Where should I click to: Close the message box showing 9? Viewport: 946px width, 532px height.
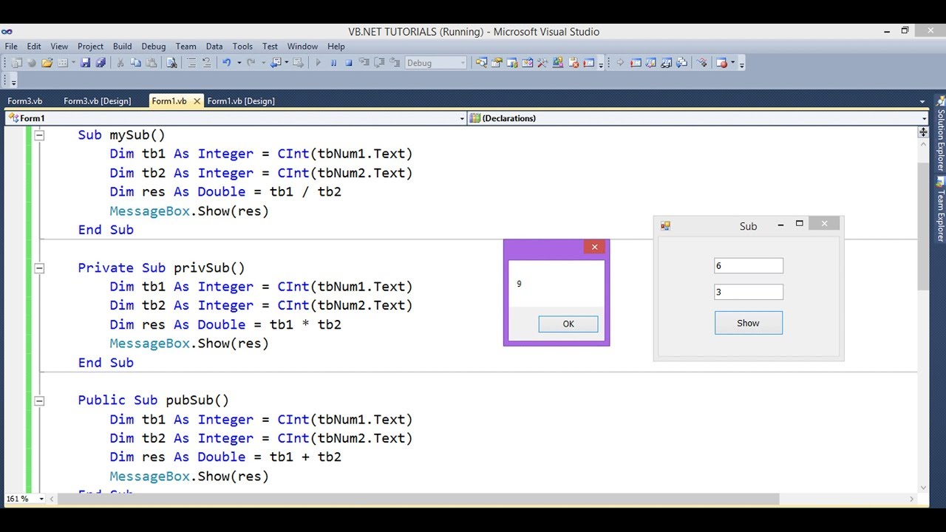[x=594, y=247]
